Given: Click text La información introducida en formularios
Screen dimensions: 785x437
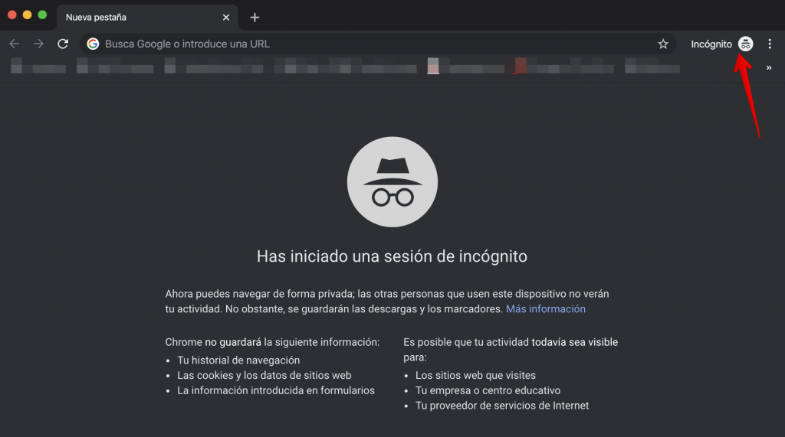Looking at the screenshot, I should pos(276,390).
